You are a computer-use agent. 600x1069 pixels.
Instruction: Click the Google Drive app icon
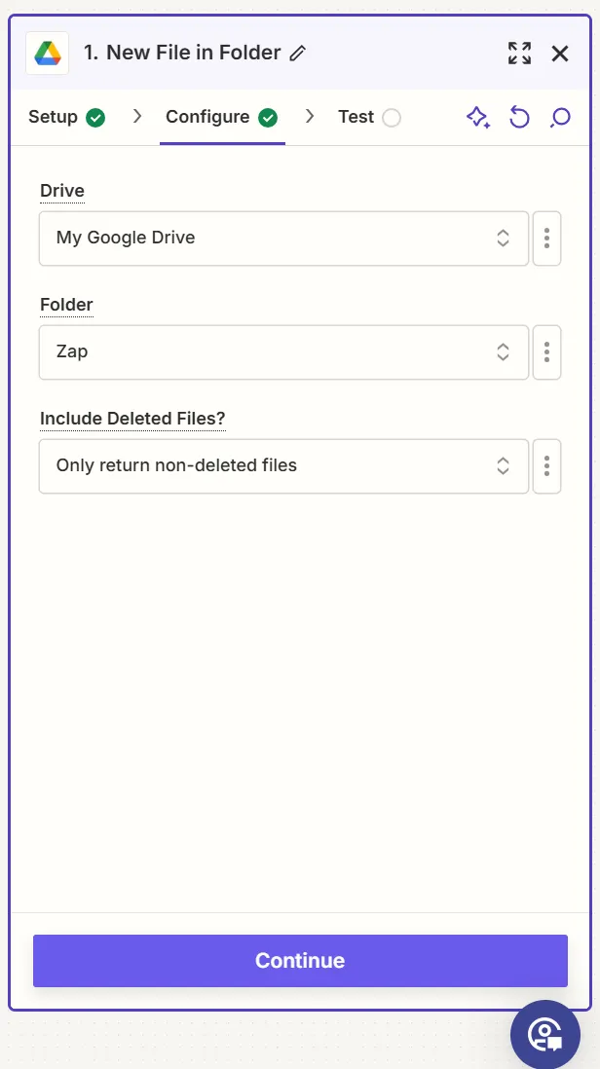pyautogui.click(x=47, y=53)
